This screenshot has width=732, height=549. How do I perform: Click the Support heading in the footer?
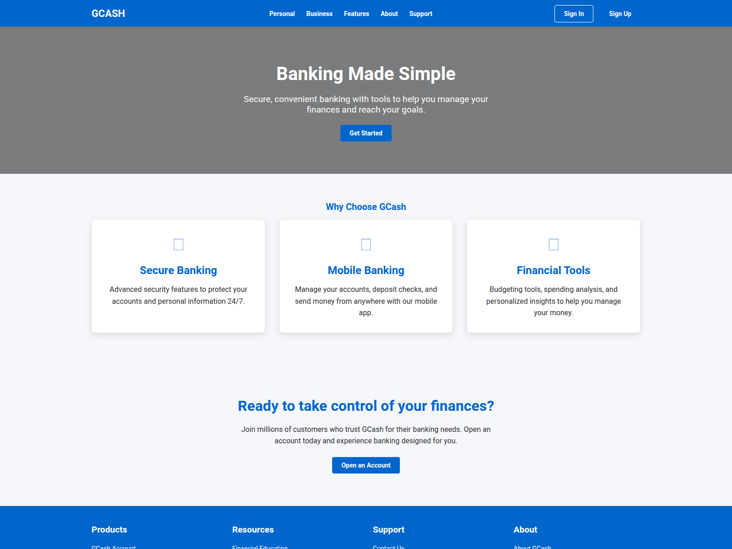(x=388, y=530)
